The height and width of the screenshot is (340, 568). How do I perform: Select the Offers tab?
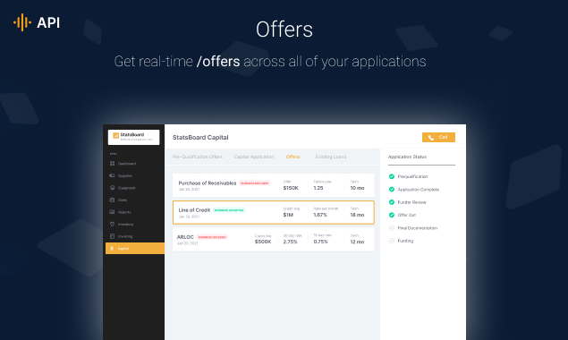click(292, 157)
